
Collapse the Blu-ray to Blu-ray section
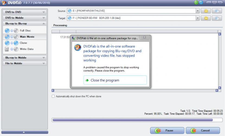25,23
